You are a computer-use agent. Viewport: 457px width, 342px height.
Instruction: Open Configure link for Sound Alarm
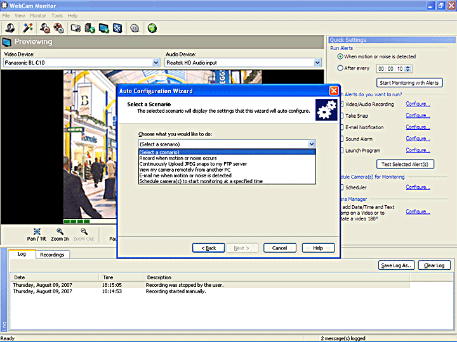[418, 139]
